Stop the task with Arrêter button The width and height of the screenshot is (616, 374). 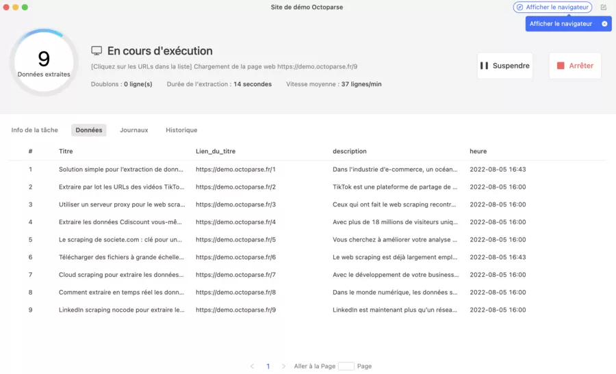pyautogui.click(x=575, y=66)
